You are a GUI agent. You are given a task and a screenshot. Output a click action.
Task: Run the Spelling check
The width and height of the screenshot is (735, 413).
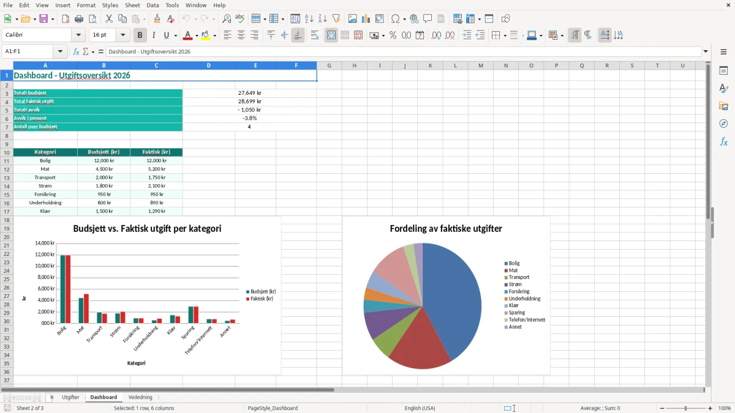point(240,19)
